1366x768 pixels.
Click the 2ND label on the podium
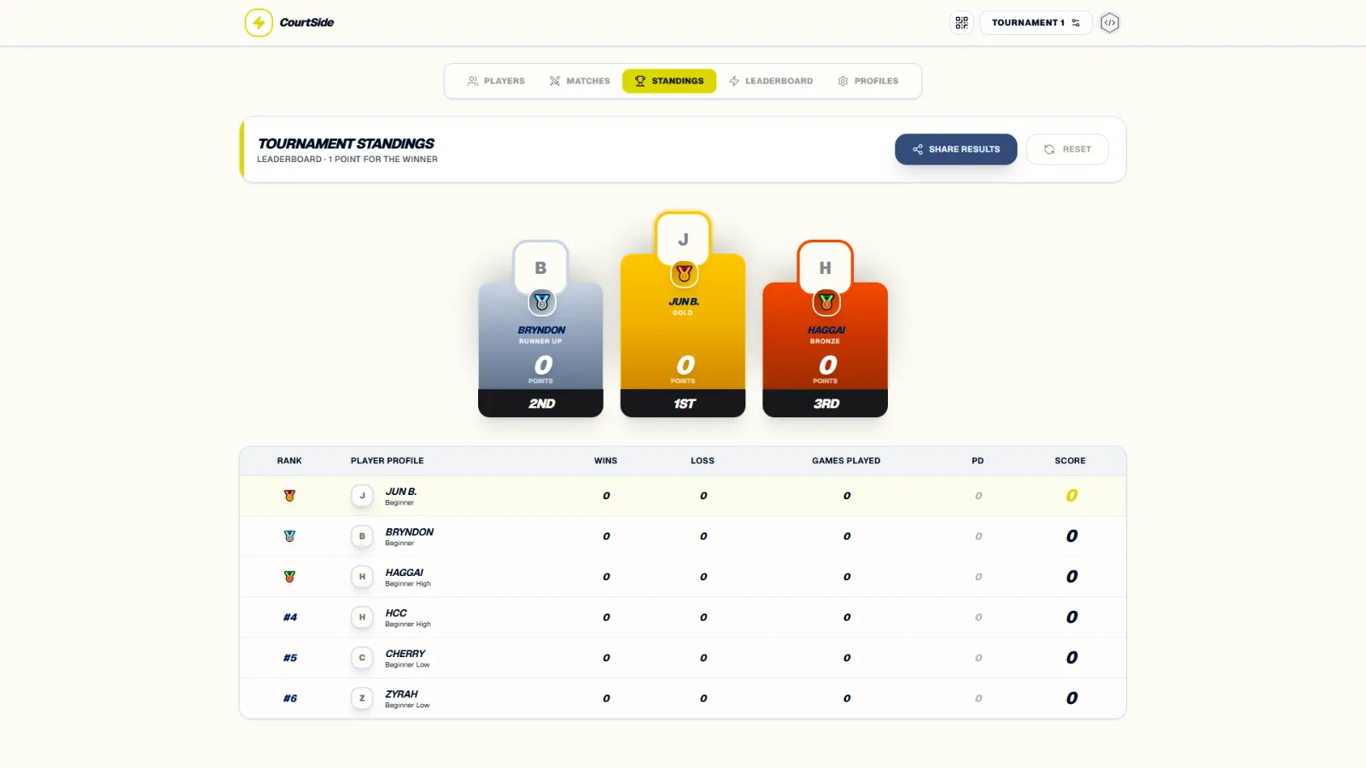541,404
